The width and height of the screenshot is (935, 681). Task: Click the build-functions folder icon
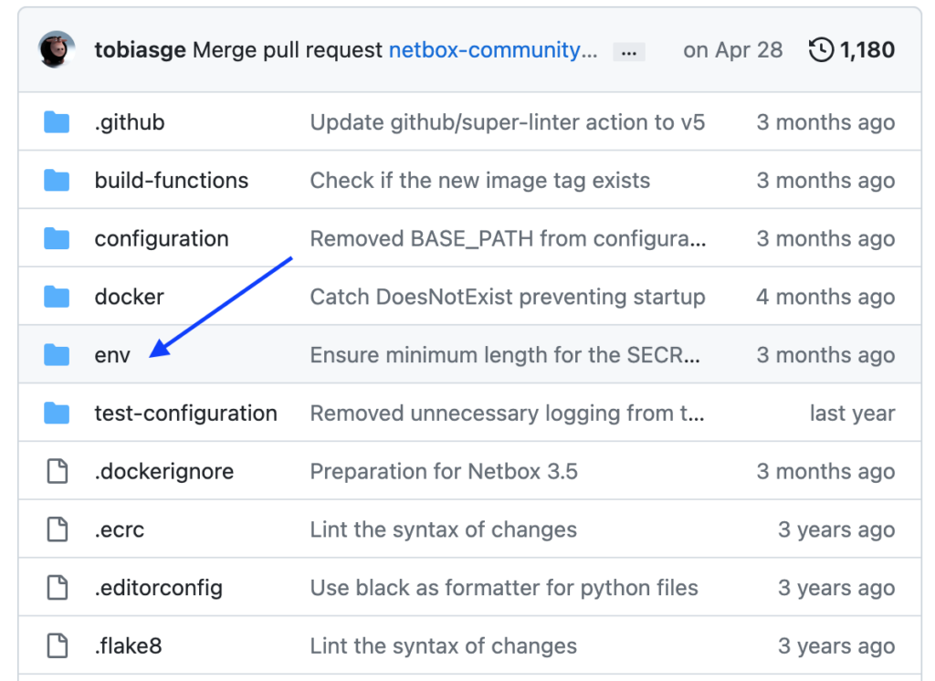click(x=57, y=181)
